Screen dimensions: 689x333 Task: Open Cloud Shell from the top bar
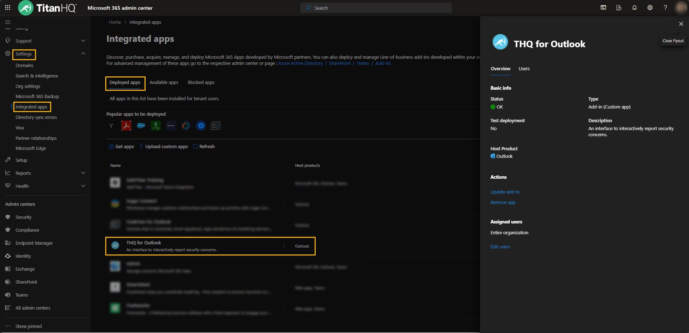click(x=603, y=8)
